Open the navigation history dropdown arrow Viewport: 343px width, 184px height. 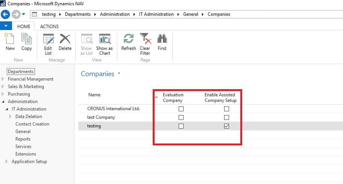[x=24, y=14]
